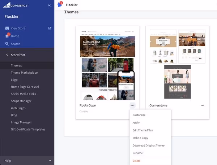The image size is (217, 165).
Task: Click the Search link text
Action: click(16, 44)
